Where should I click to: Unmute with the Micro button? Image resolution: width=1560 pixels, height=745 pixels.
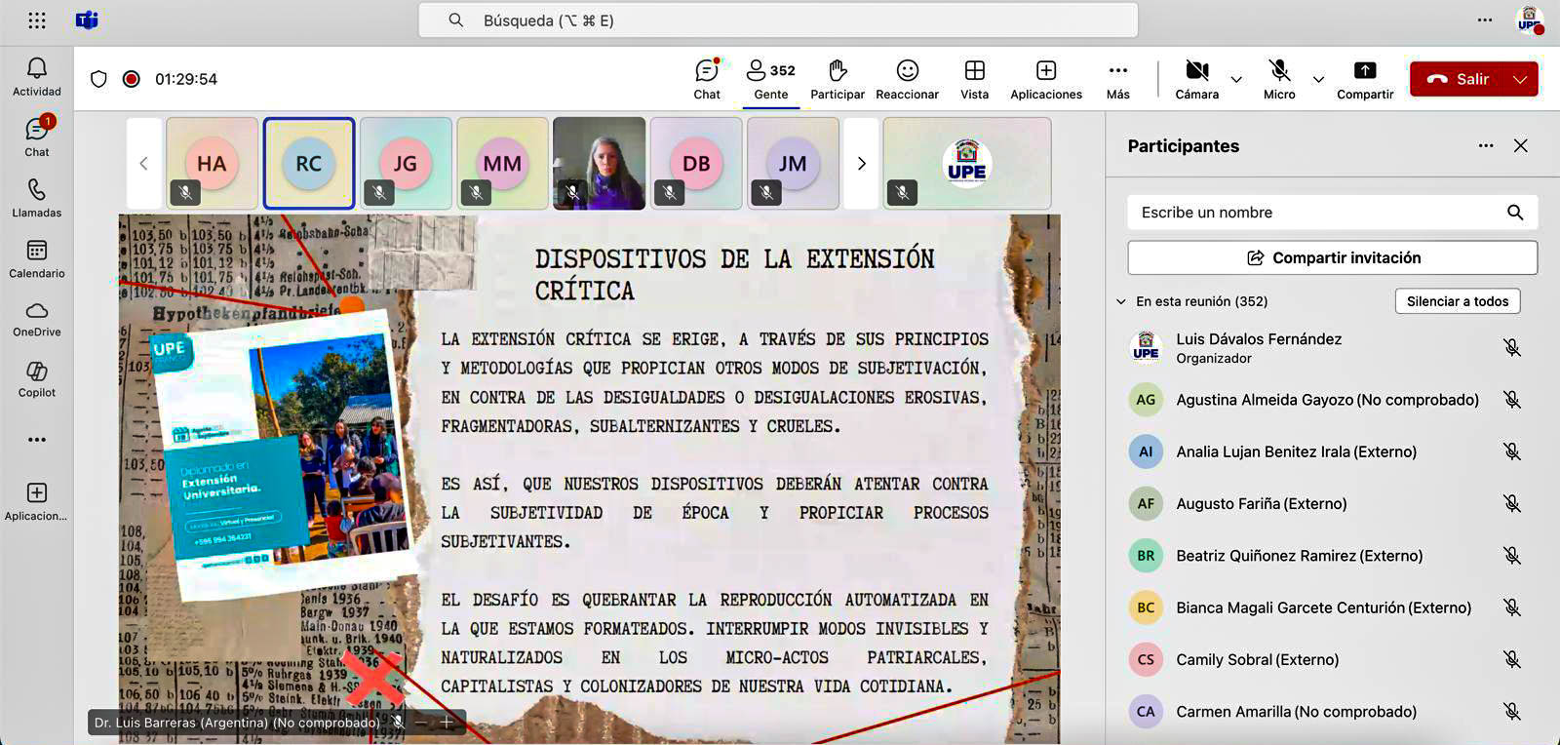(x=1279, y=79)
